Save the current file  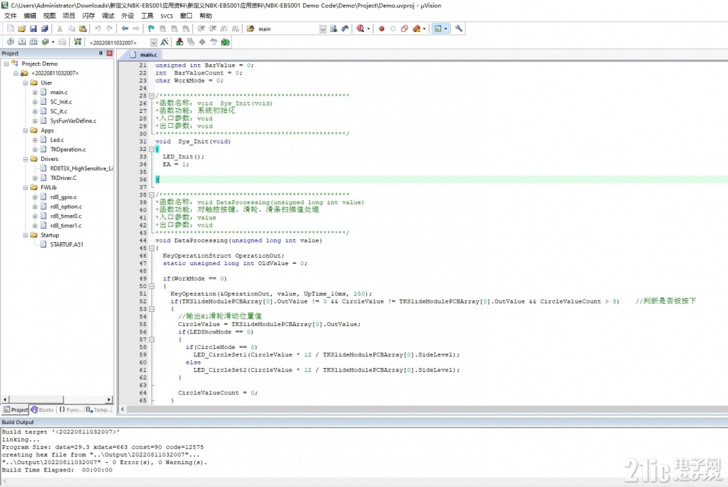point(33,29)
